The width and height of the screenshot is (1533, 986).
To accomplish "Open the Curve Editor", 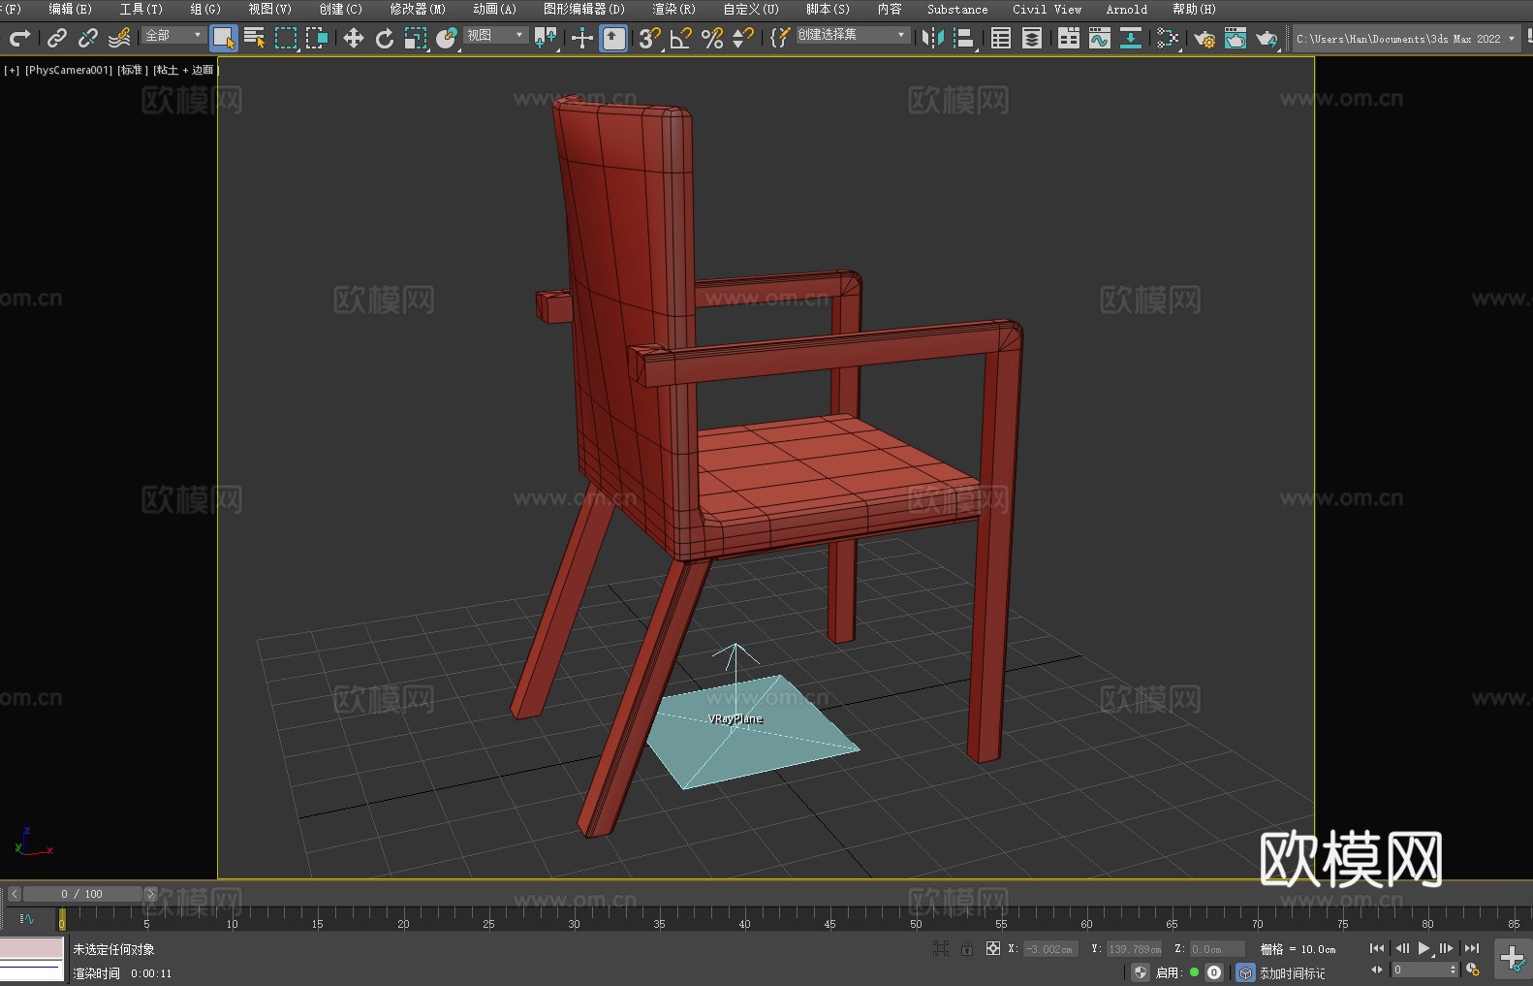I will [x=1100, y=38].
